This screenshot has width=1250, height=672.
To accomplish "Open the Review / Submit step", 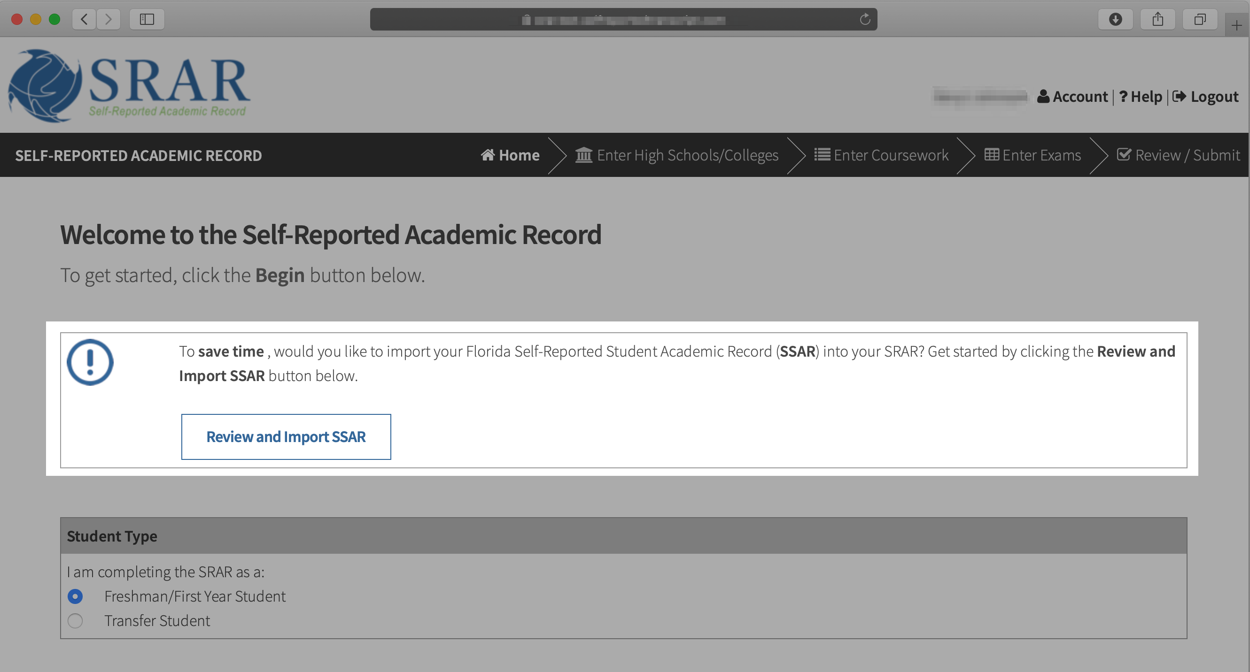I will [1178, 155].
